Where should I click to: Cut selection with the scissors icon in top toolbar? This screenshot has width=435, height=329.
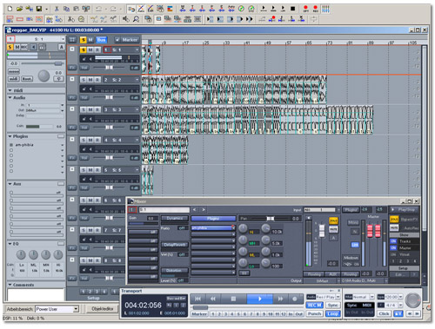(x=57, y=9)
